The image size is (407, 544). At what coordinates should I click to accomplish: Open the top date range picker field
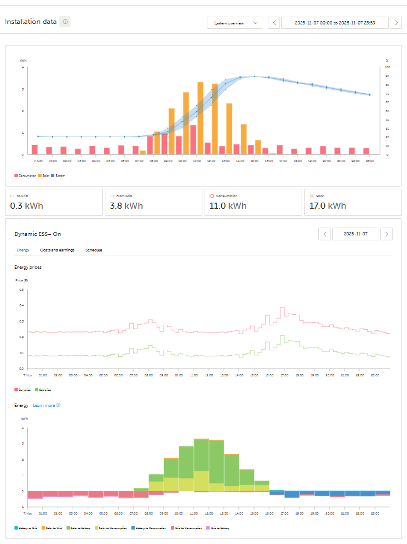click(334, 23)
